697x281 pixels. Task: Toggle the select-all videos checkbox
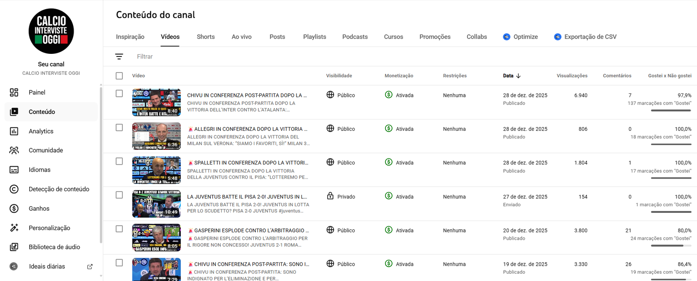point(119,76)
